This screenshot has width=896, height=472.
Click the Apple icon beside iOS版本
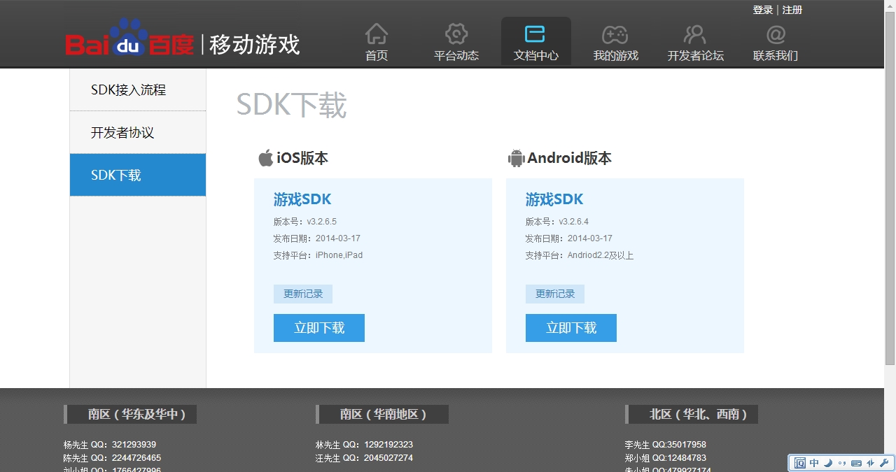pos(265,157)
